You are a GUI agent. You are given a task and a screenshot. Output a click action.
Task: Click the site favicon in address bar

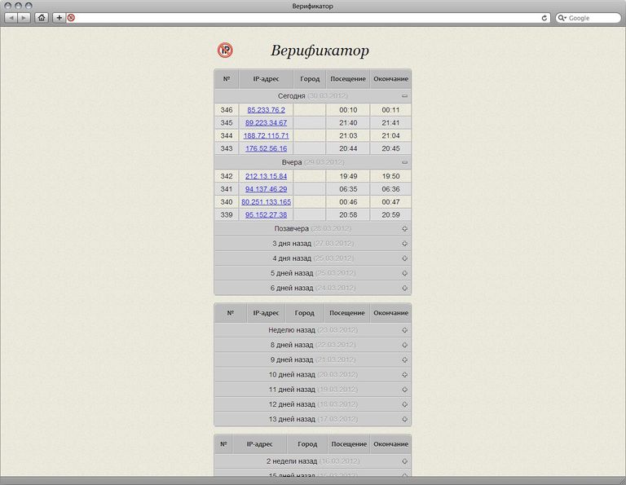pos(71,17)
